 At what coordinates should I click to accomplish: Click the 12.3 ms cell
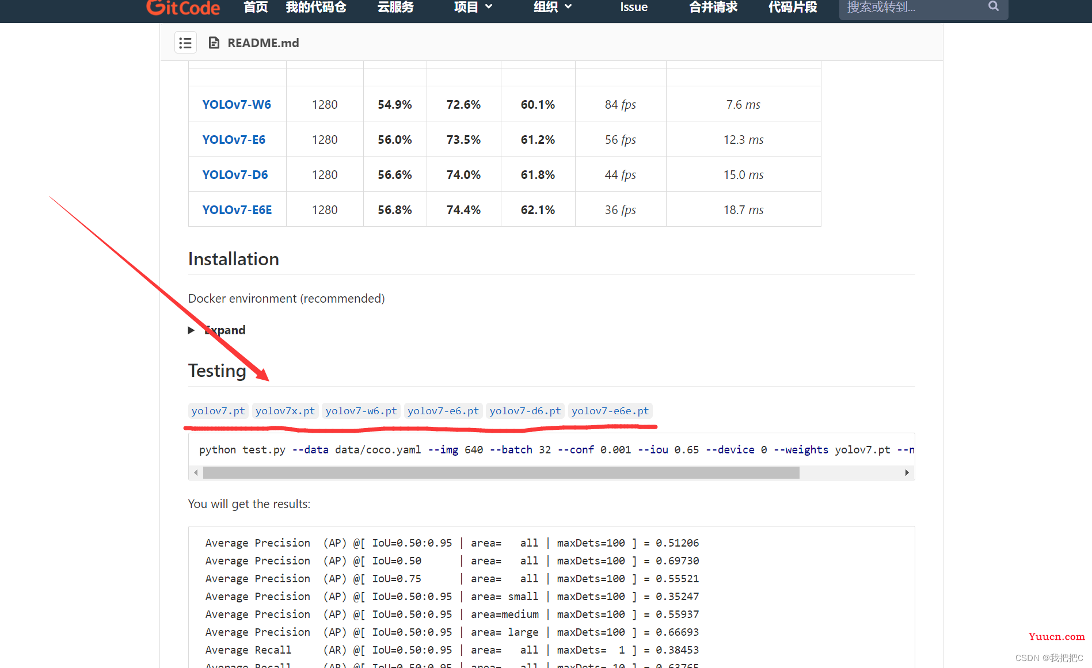point(744,140)
